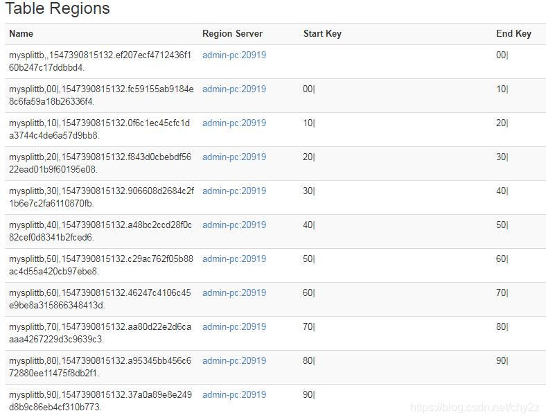This screenshot has height=420, width=546.
Task: Click the End Key column header
Action: (513, 33)
